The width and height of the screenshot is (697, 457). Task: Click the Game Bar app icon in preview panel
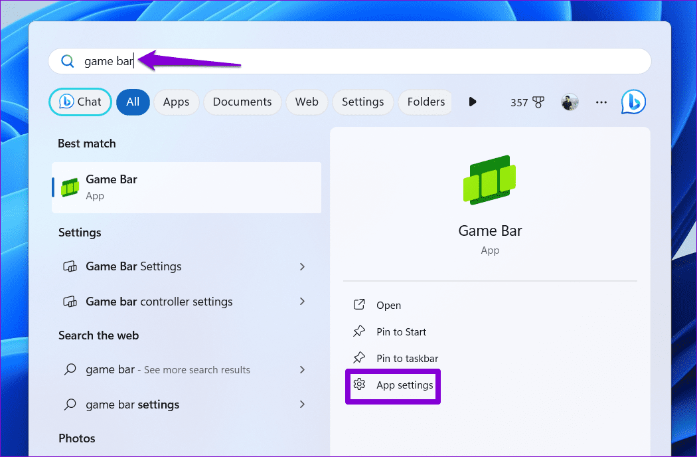coord(490,179)
